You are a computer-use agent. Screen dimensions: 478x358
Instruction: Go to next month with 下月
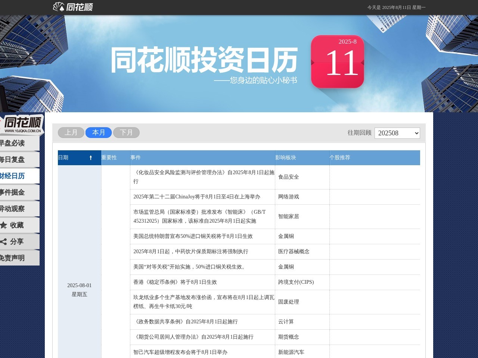[x=126, y=132]
